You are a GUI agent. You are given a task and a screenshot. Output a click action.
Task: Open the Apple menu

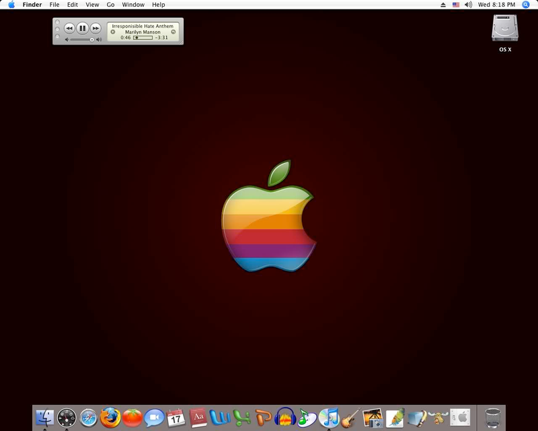[x=11, y=5]
